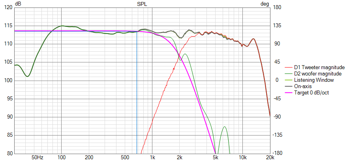Click the D1 Tweeter magnitude legend entry
This screenshot has height=160, width=351.
coord(319,67)
